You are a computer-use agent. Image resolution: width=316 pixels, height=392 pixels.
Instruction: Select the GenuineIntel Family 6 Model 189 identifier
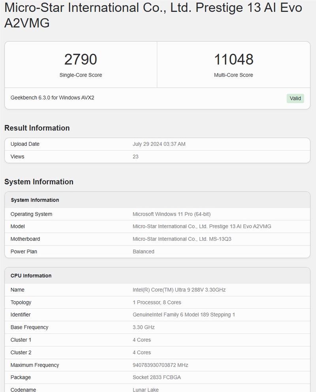(x=184, y=315)
